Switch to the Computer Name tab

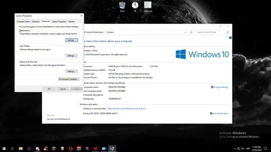point(23,22)
